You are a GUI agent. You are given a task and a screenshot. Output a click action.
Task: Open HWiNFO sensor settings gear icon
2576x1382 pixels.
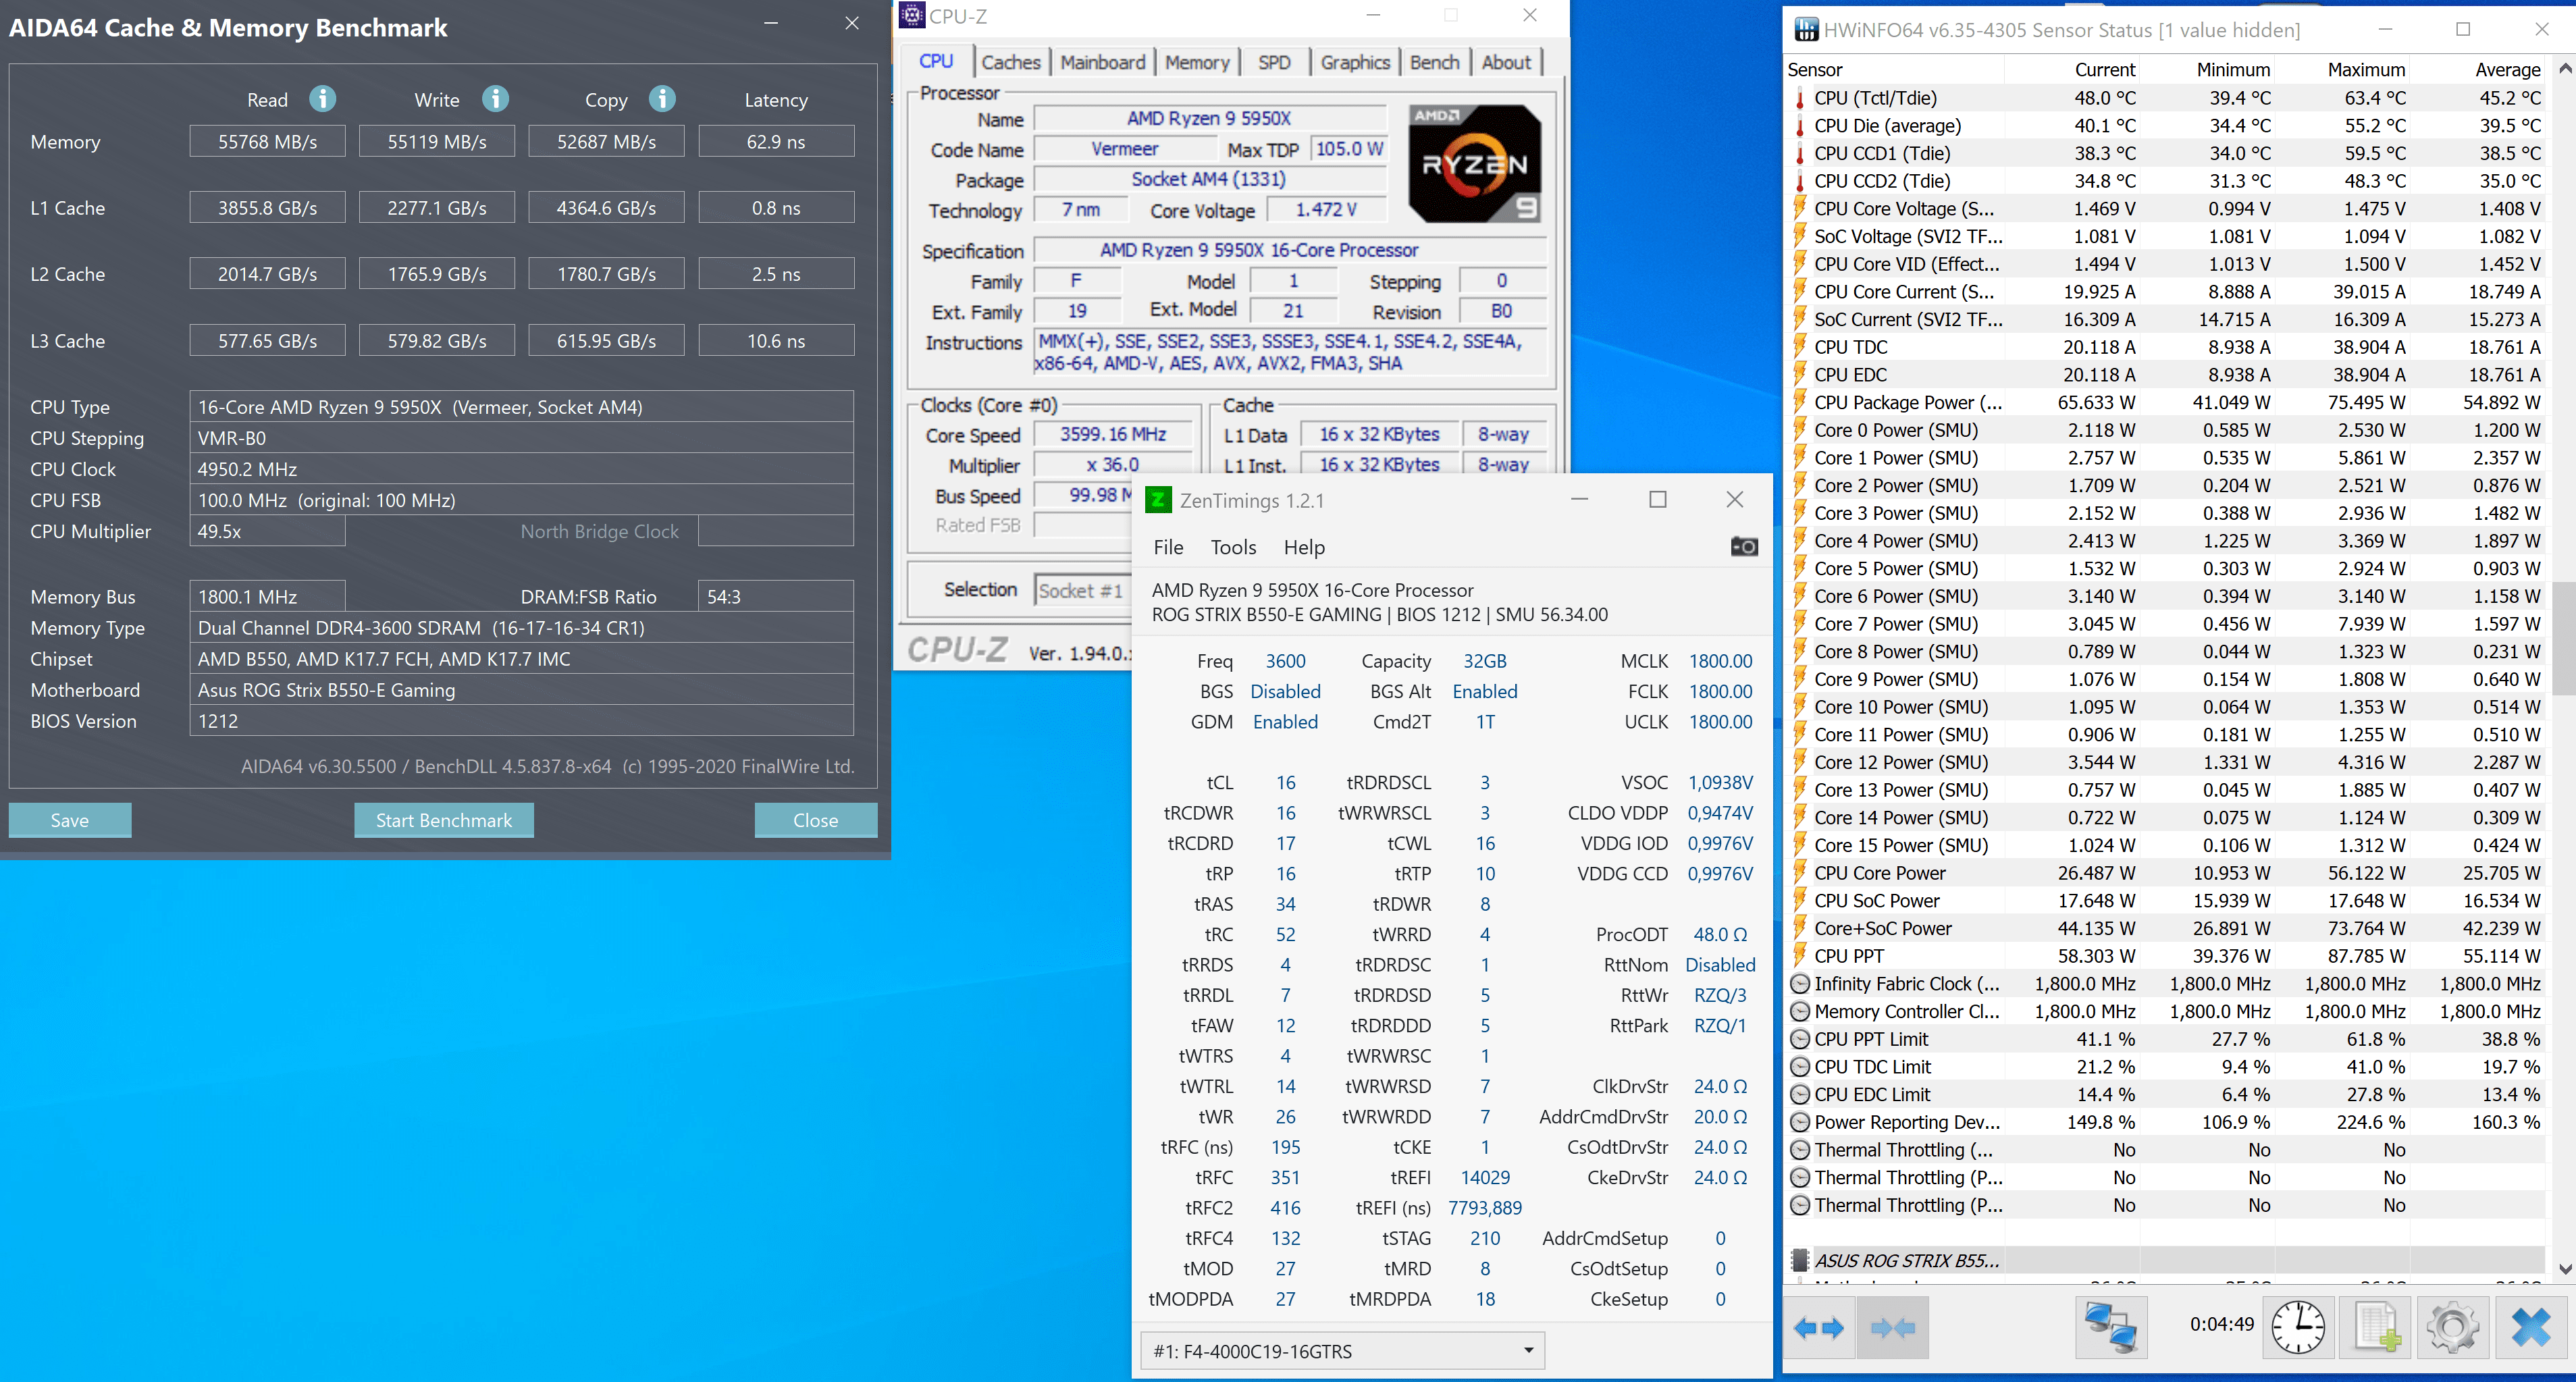point(2453,1328)
